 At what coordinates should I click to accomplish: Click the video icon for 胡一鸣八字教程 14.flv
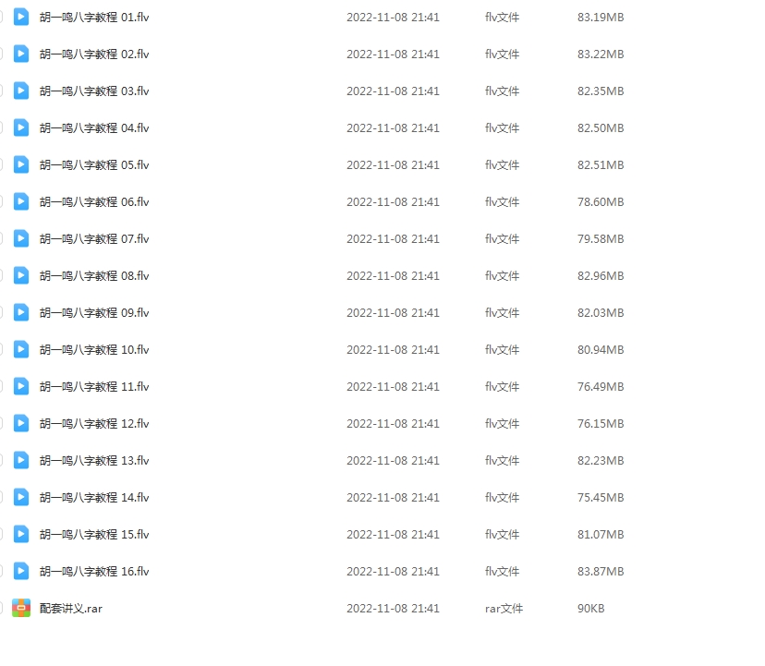(x=21, y=497)
